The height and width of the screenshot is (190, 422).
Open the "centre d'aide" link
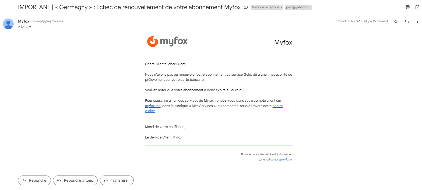coord(277,106)
